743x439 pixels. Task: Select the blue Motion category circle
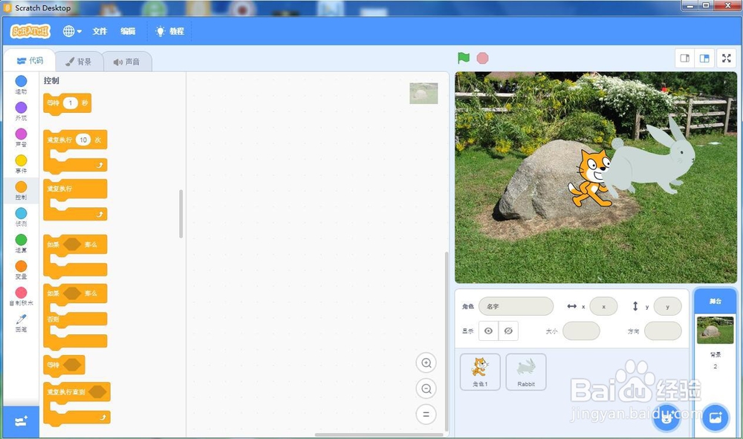pyautogui.click(x=21, y=81)
